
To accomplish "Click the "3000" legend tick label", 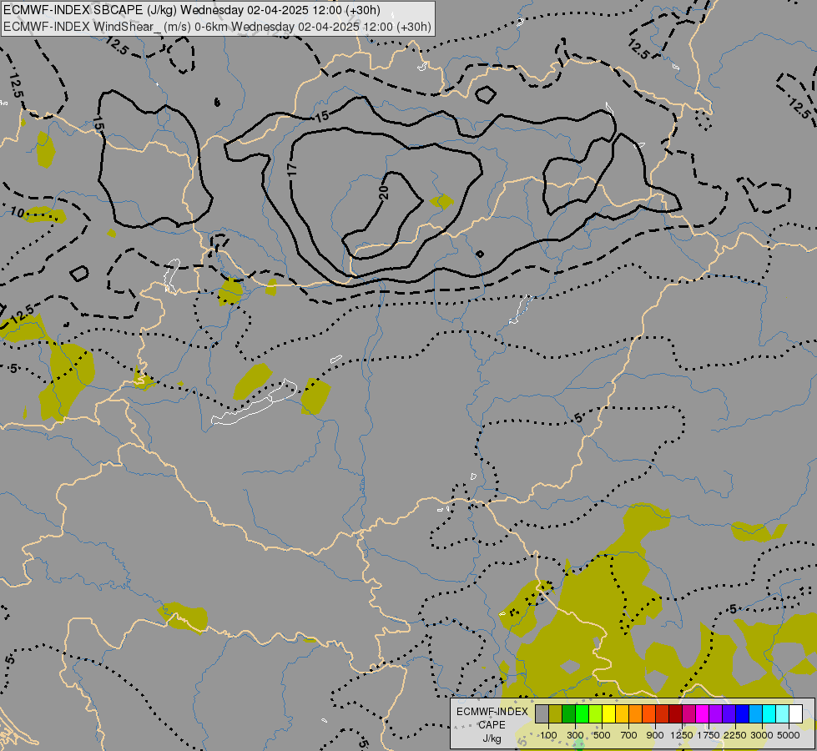I will point(762,735).
